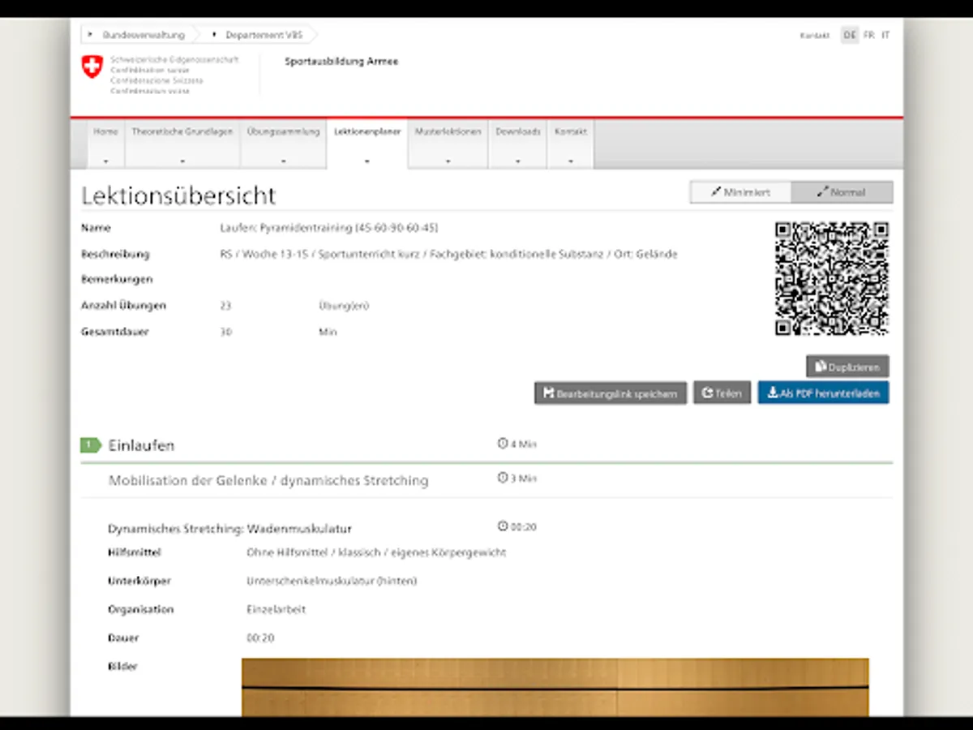Click the clock icon next to 4 Min
973x730 pixels.
pyautogui.click(x=502, y=444)
